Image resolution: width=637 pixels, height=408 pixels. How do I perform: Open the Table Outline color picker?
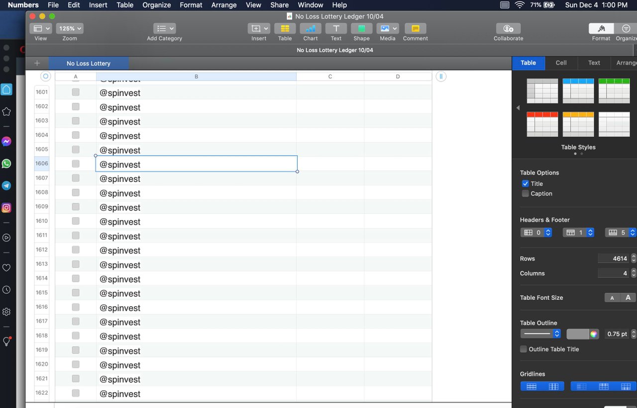593,334
